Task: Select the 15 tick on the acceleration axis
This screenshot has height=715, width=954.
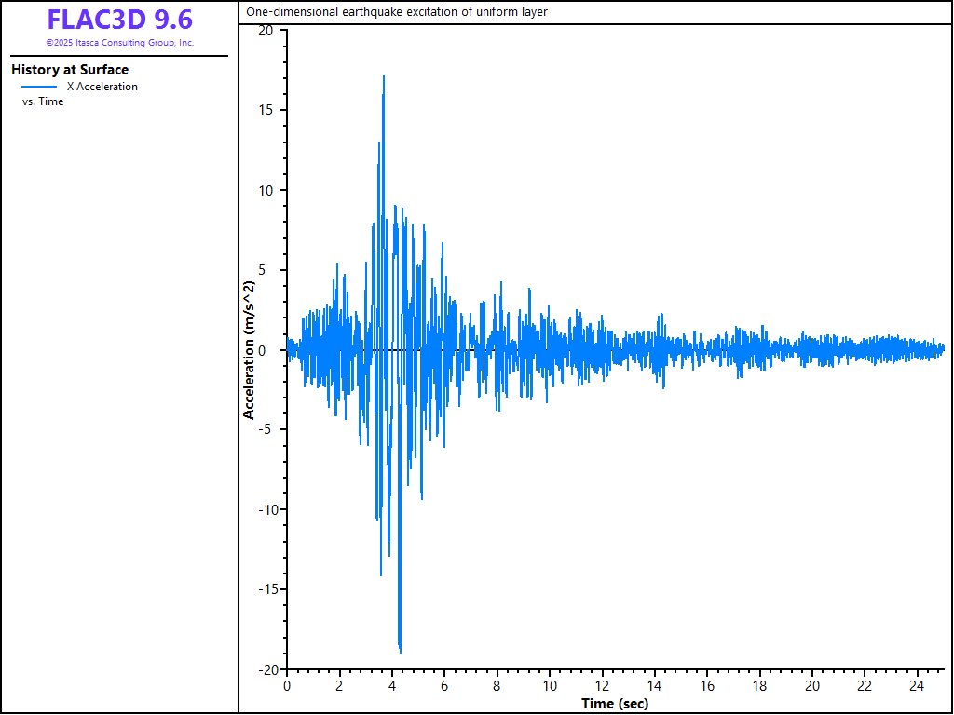Action: tap(266, 111)
